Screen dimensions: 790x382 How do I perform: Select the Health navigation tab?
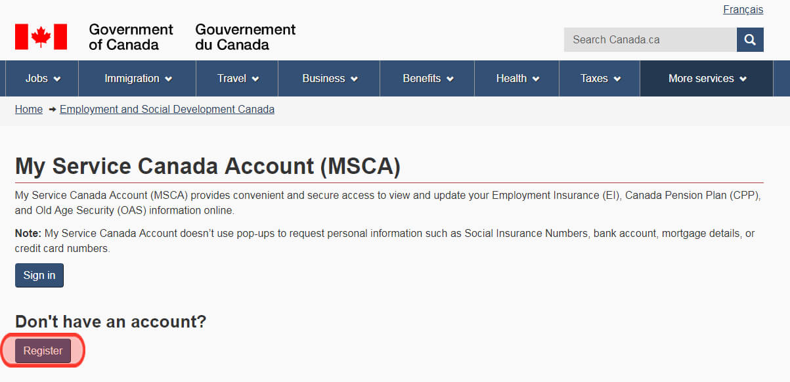516,78
